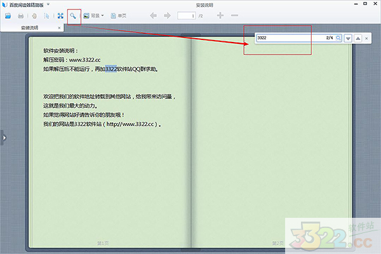This screenshot has height=254, width=381.
Task: Switch to 单页 single page view
Action: pos(119,16)
